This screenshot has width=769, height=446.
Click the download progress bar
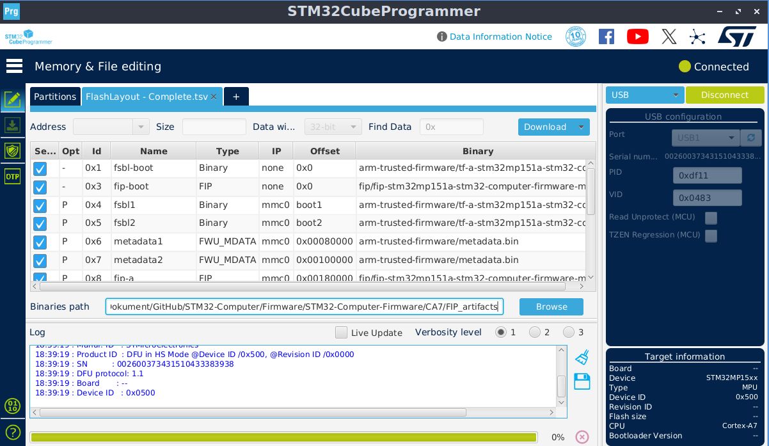click(x=283, y=437)
